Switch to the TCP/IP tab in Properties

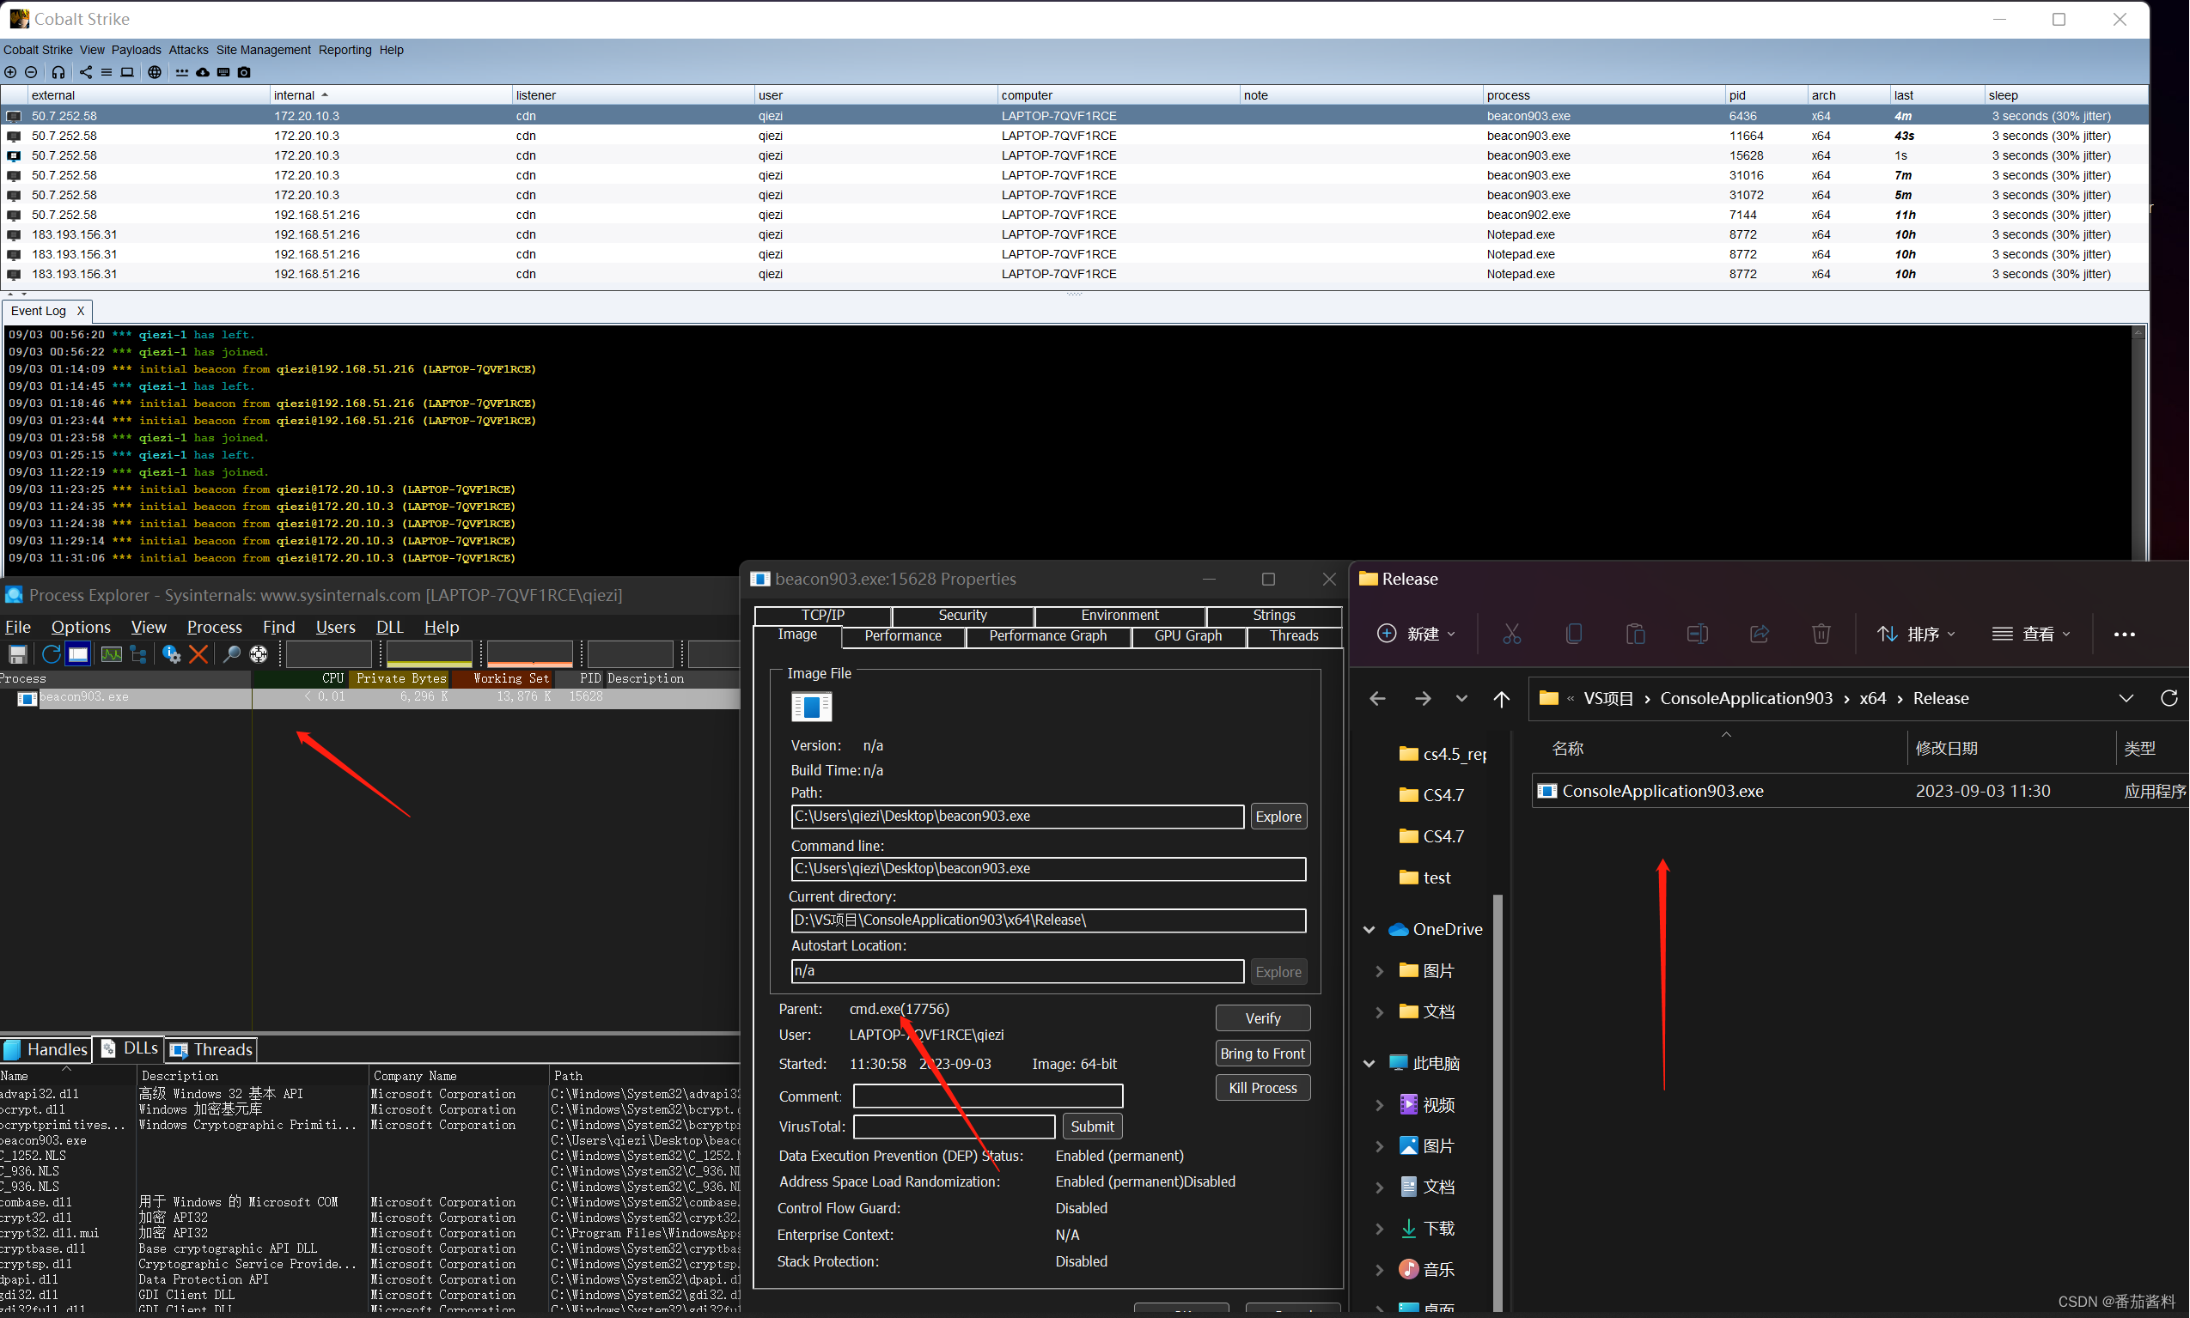click(x=823, y=616)
